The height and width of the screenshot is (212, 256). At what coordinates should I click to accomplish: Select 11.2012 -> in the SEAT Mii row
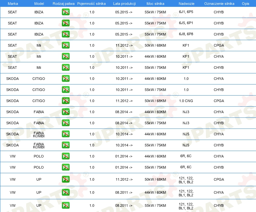click(x=124, y=45)
